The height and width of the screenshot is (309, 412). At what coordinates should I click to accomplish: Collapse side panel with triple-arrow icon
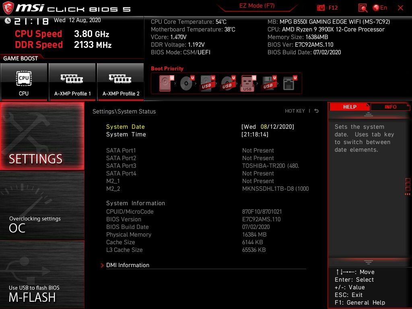point(408,194)
